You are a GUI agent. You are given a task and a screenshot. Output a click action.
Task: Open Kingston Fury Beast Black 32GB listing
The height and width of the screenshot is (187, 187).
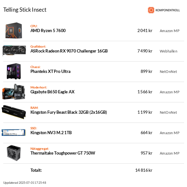click(69, 112)
